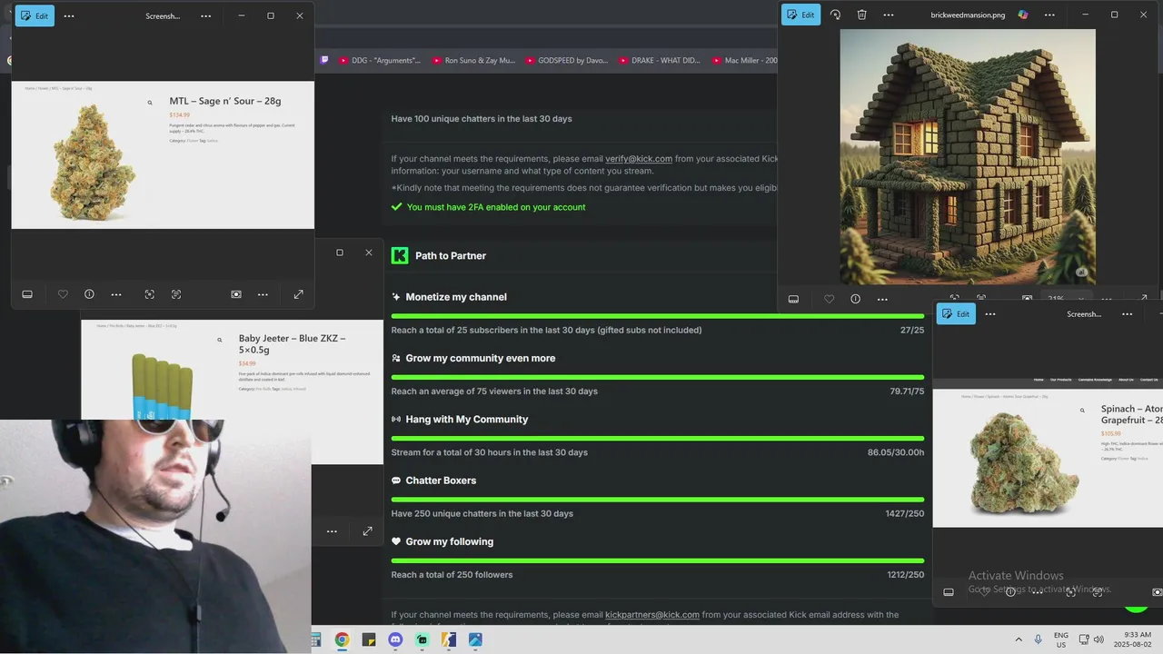Image resolution: width=1163 pixels, height=654 pixels.
Task: Toggle the filmstrip in the brickweedmansion window
Action: (793, 299)
